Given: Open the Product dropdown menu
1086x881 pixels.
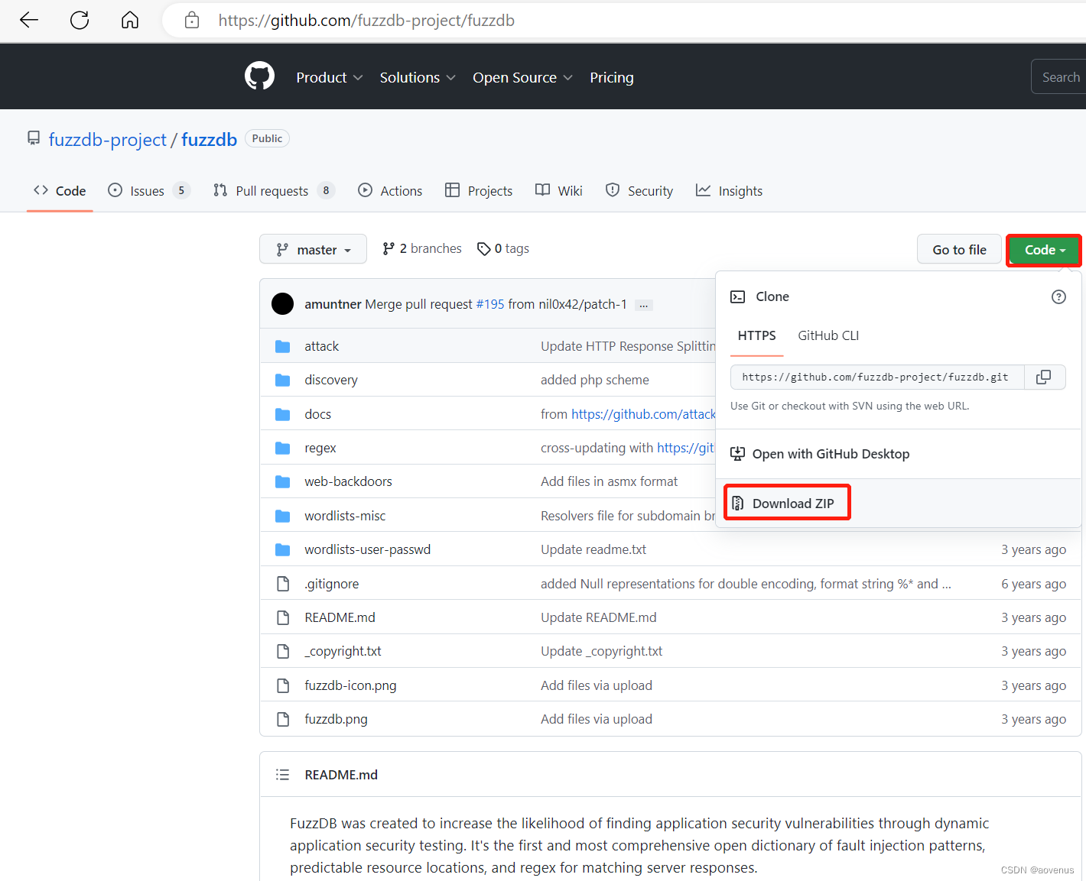Looking at the screenshot, I should click(329, 77).
